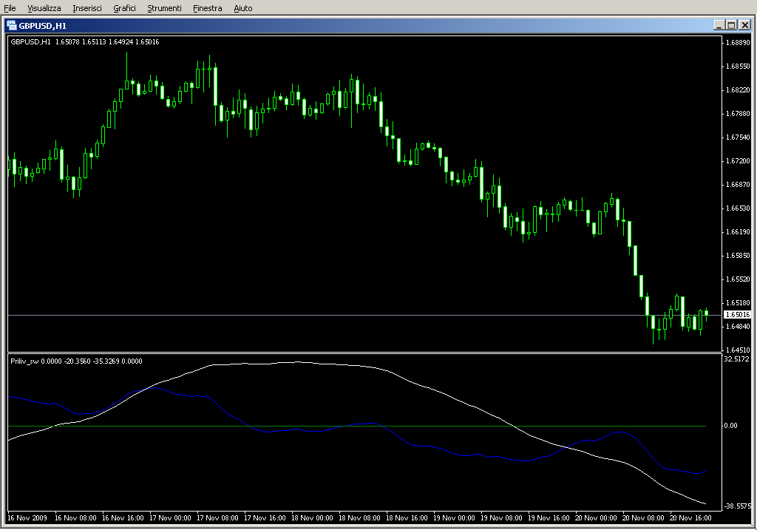The height and width of the screenshot is (530, 757).
Task: Open the File menu
Action: pos(10,8)
